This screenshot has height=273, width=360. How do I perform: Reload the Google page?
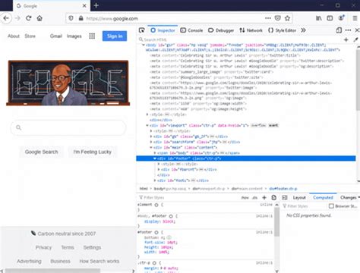[x=29, y=18]
